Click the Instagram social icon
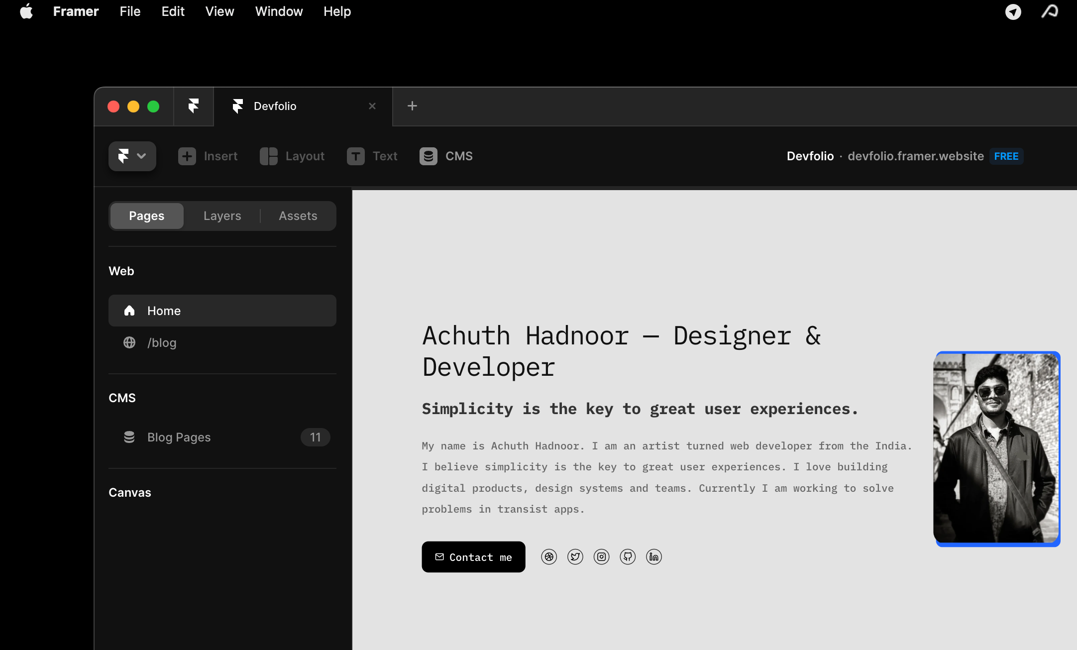This screenshot has height=650, width=1077. point(601,557)
